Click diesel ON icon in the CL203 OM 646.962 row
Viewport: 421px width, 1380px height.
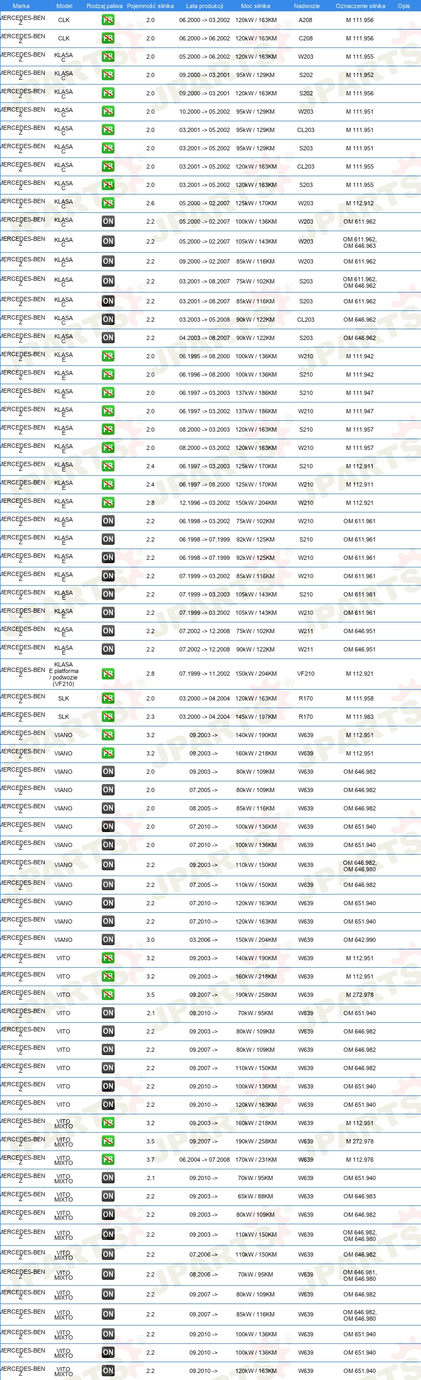(108, 320)
